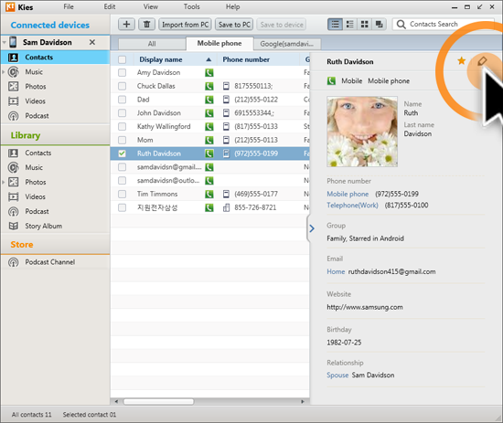Viewport: 503px width, 423px height.
Task: Click the pencil edit contact icon
Action: pos(482,61)
